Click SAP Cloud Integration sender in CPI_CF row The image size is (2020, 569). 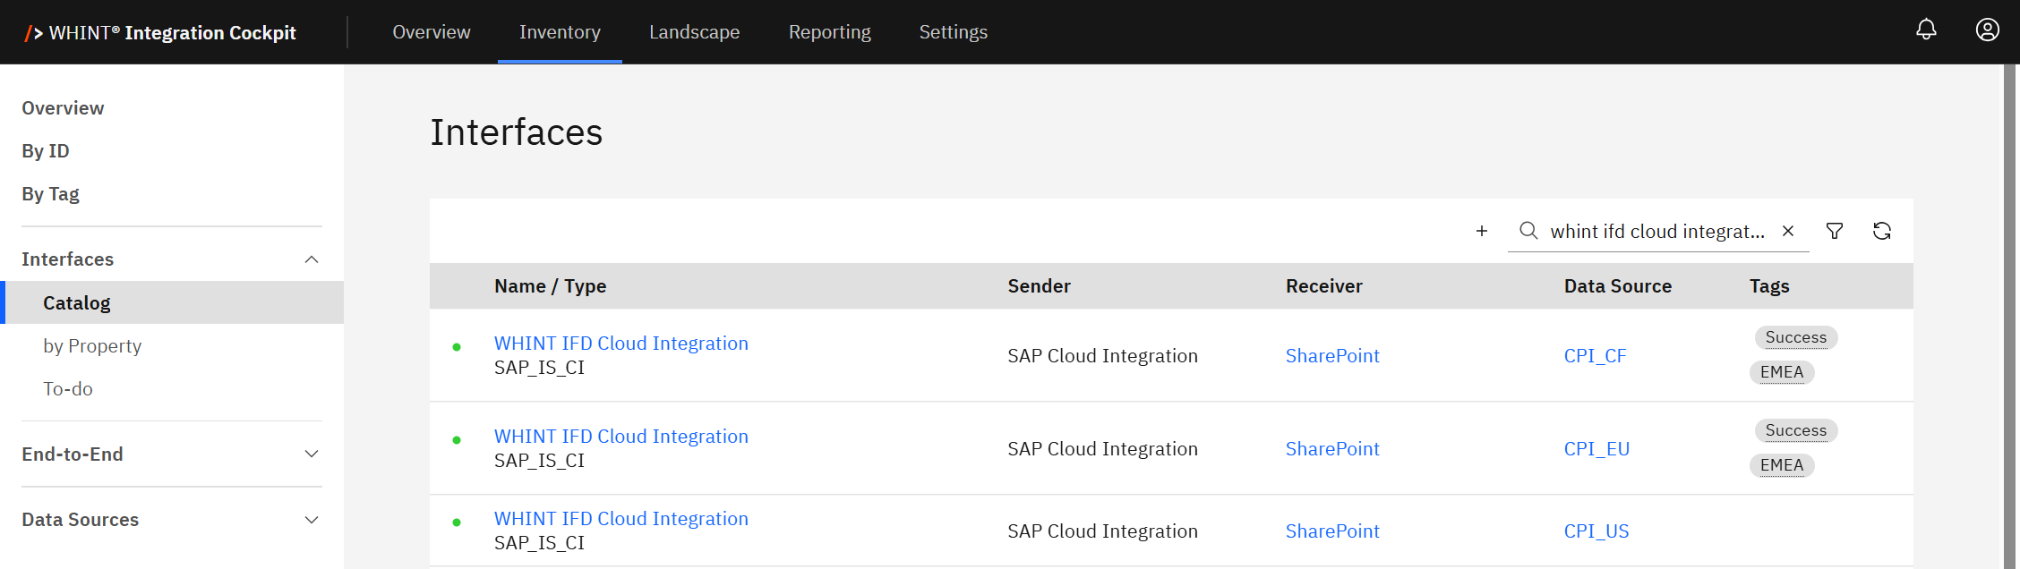pos(1102,356)
